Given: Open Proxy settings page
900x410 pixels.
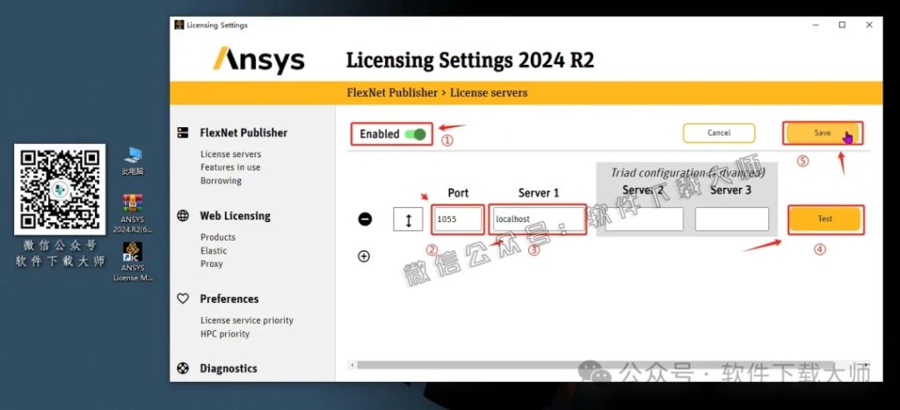Looking at the screenshot, I should click(x=211, y=263).
